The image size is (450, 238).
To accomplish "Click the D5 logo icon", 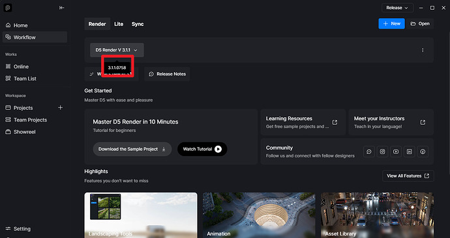I will coord(8,8).
